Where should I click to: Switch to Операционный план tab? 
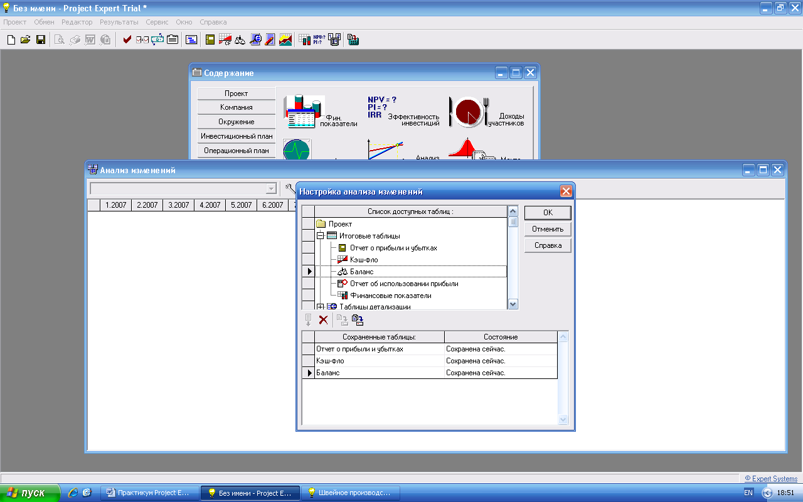click(237, 151)
